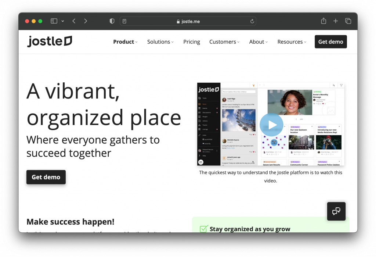Open the Product menu
This screenshot has height=257, width=376.
tap(126, 42)
